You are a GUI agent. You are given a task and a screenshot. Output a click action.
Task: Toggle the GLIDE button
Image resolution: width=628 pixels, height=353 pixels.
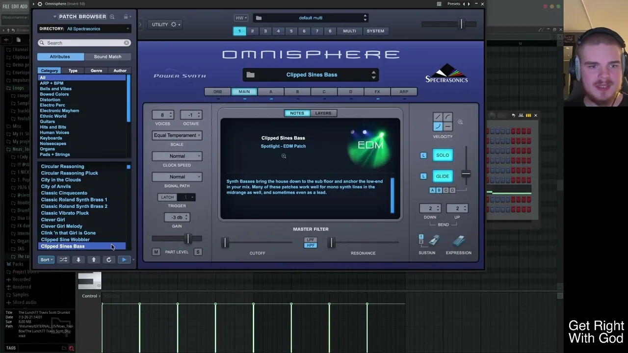pos(443,176)
